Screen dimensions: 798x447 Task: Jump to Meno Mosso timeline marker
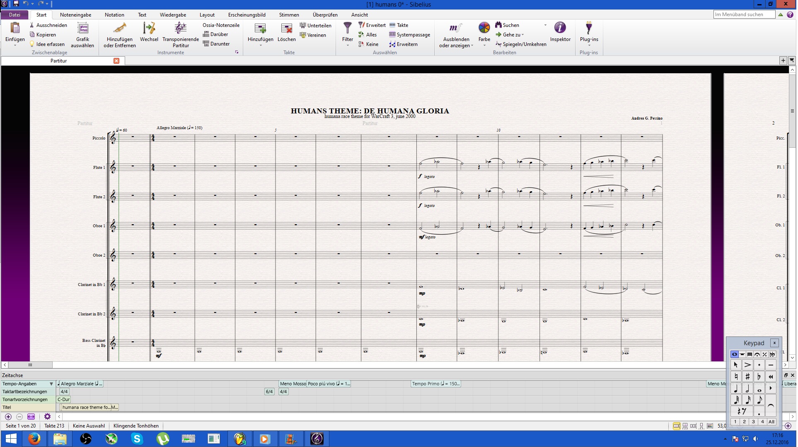293,384
